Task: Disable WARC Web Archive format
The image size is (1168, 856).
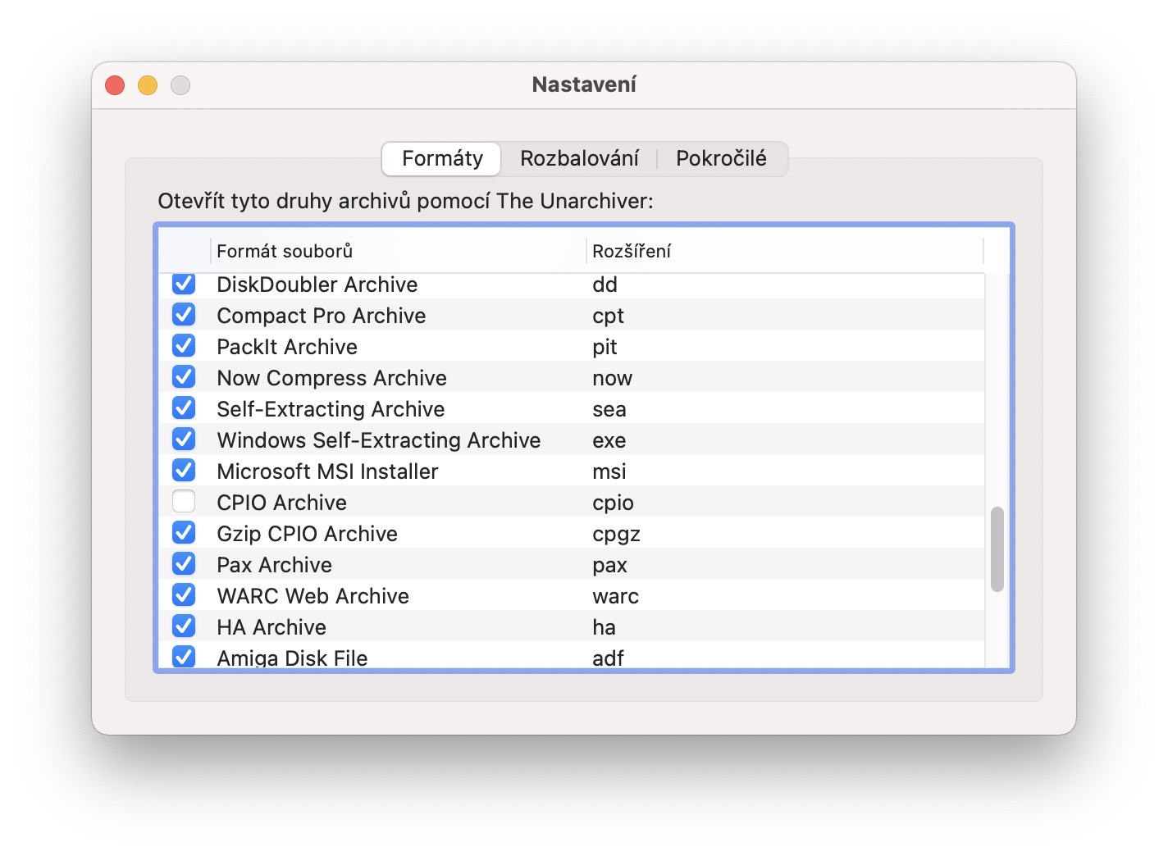Action: point(184,595)
